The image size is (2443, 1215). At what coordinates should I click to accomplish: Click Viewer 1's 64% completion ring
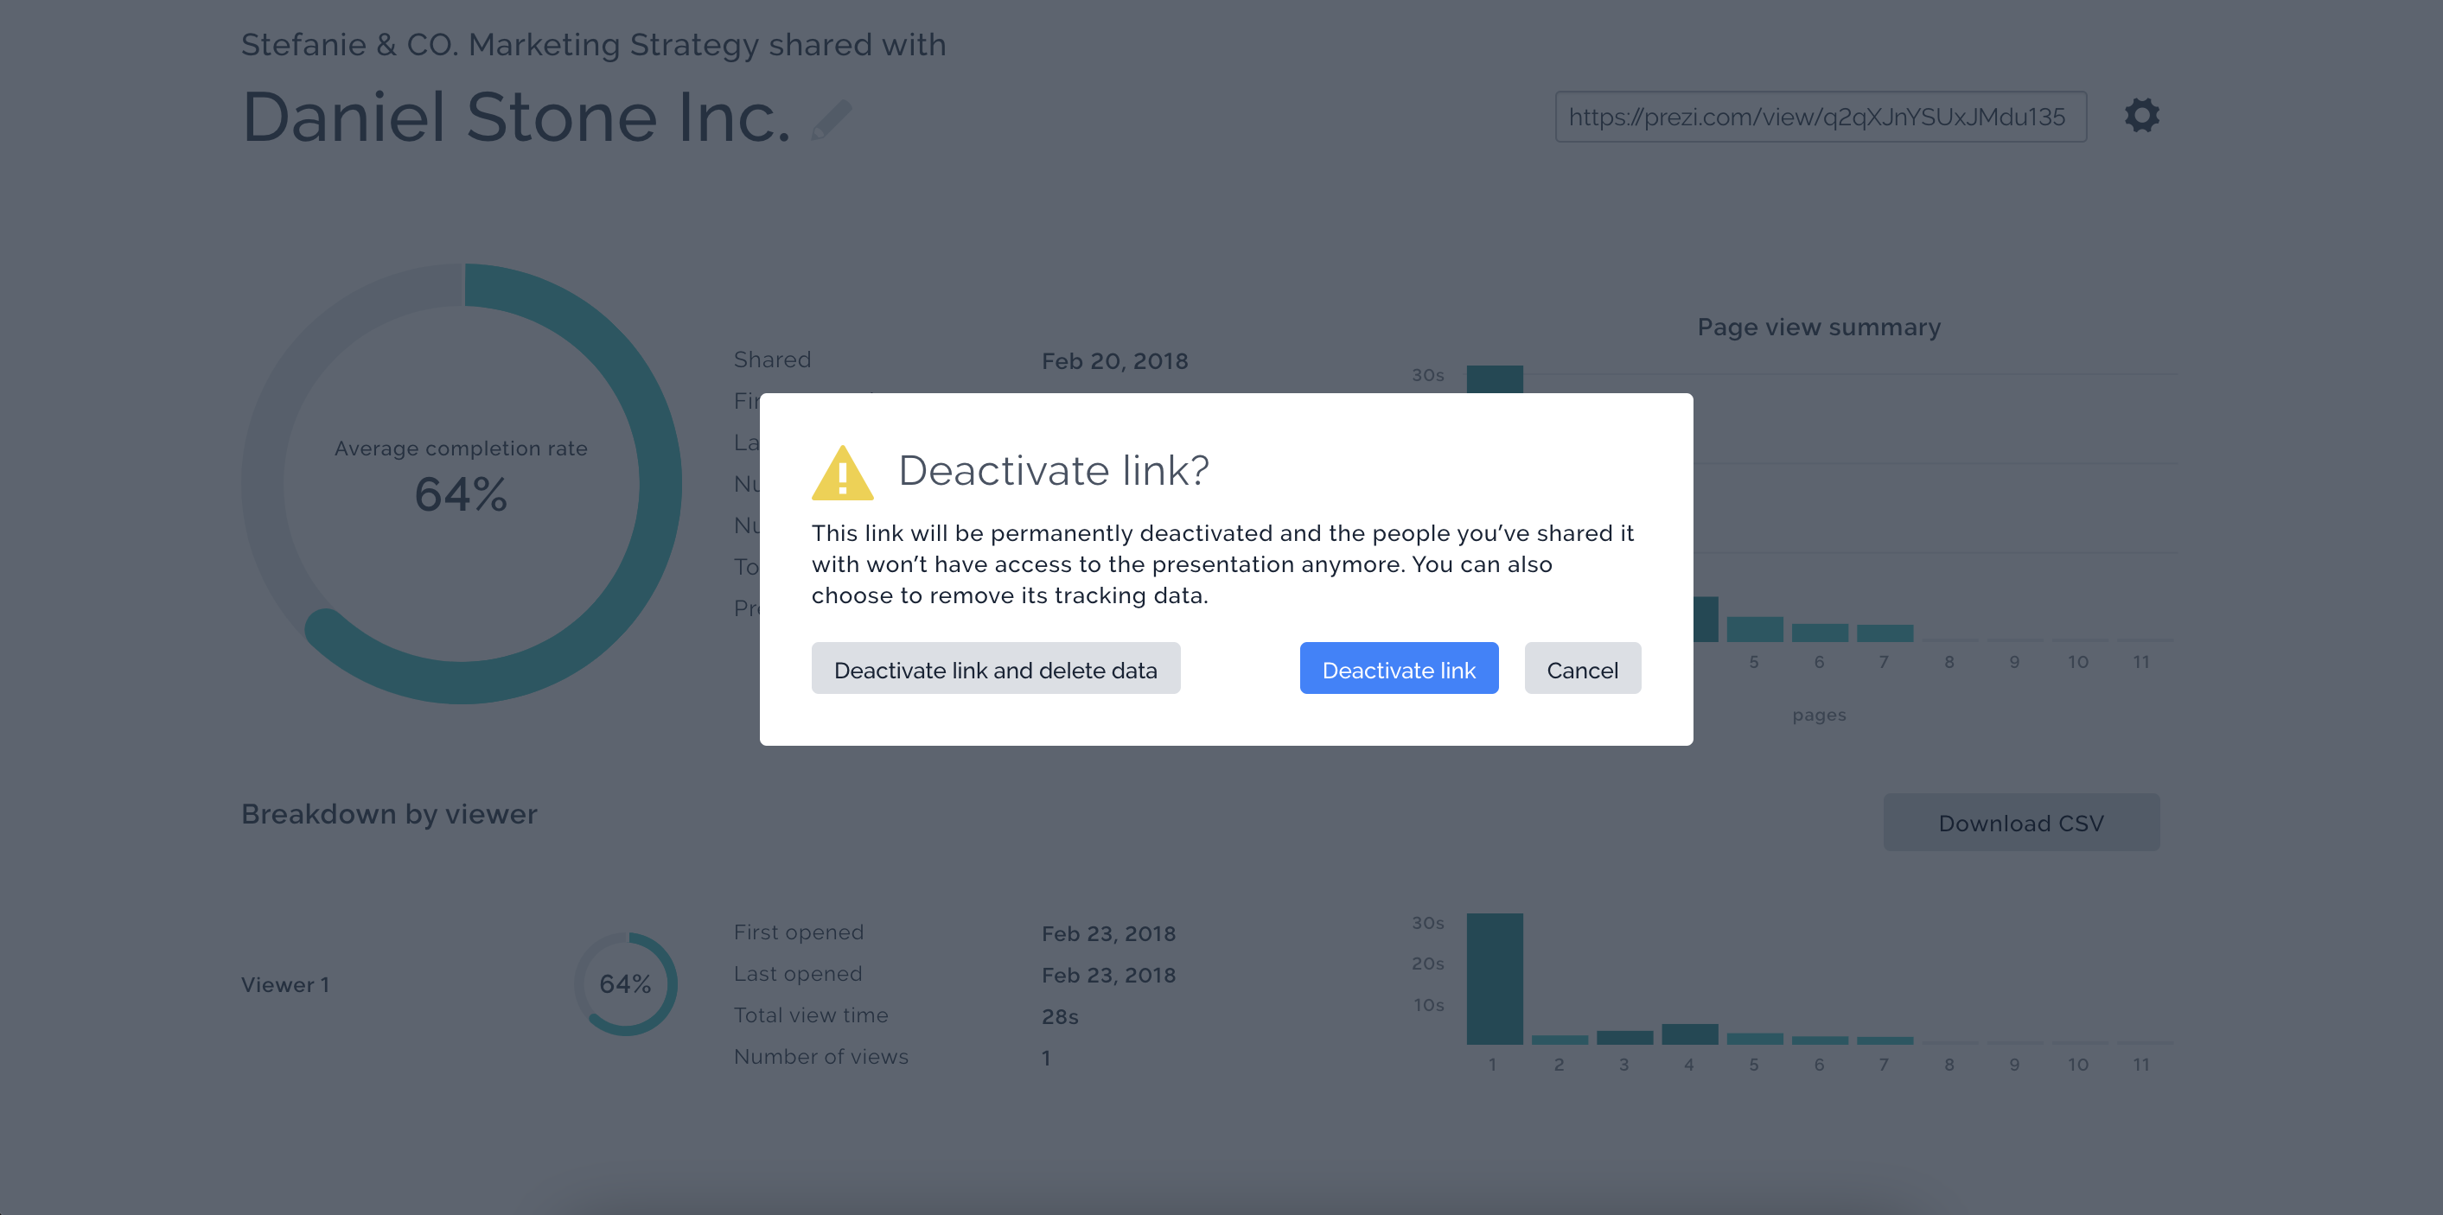point(625,983)
